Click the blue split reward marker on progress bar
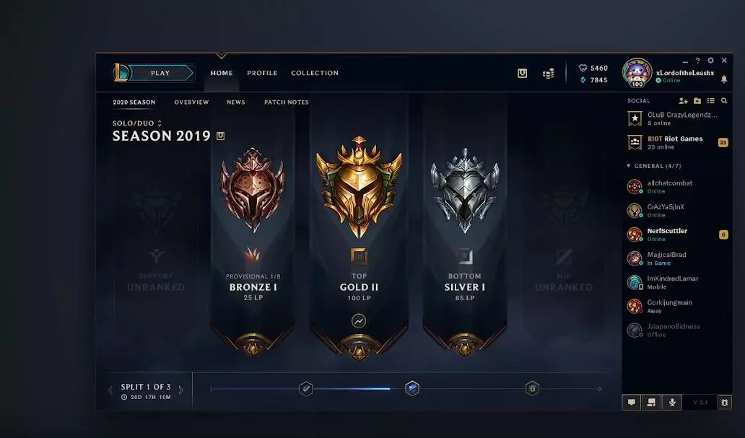Image resolution: width=745 pixels, height=438 pixels. pyautogui.click(x=412, y=388)
